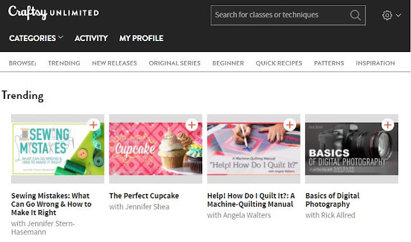Click the Trending section heading
Screen dimensions: 411x242
click(22, 96)
